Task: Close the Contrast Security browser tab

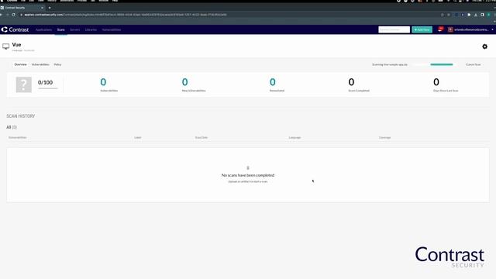Action: point(42,8)
